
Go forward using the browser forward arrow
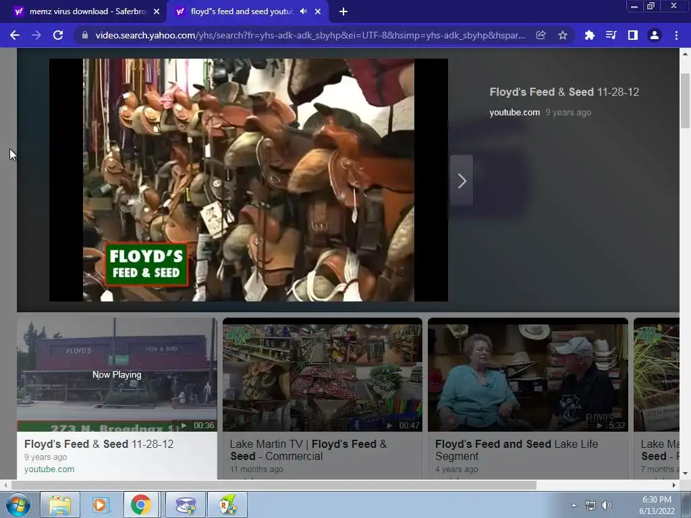36,35
